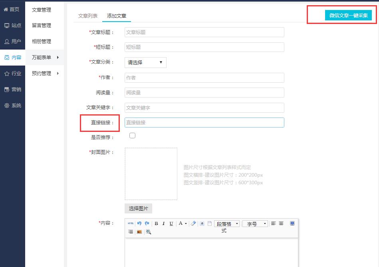Focus the 阅读量 input field
This screenshot has height=267, width=379.
click(x=204, y=93)
